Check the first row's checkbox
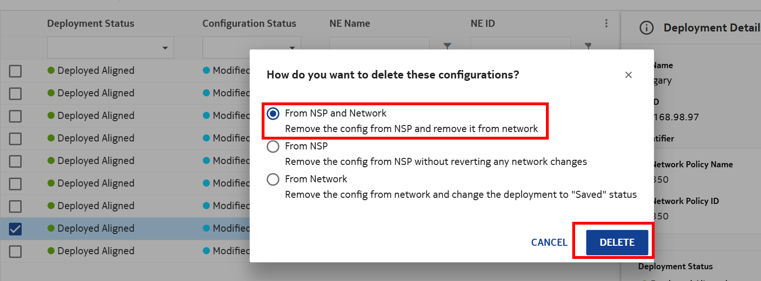The height and width of the screenshot is (281, 761). (x=16, y=71)
